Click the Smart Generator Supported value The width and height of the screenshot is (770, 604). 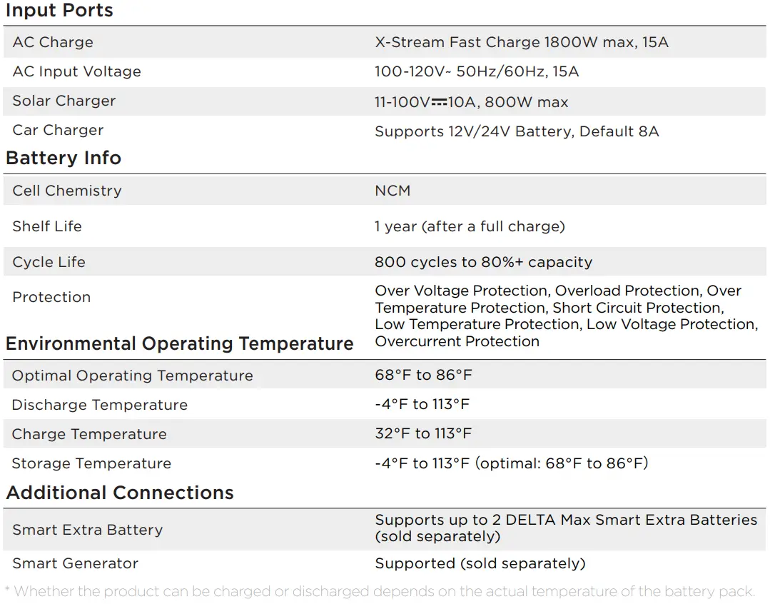click(480, 563)
